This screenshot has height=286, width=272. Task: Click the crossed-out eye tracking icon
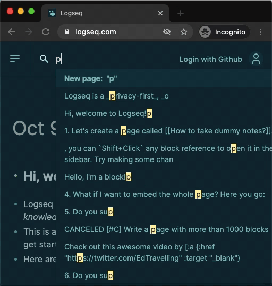[x=167, y=32]
